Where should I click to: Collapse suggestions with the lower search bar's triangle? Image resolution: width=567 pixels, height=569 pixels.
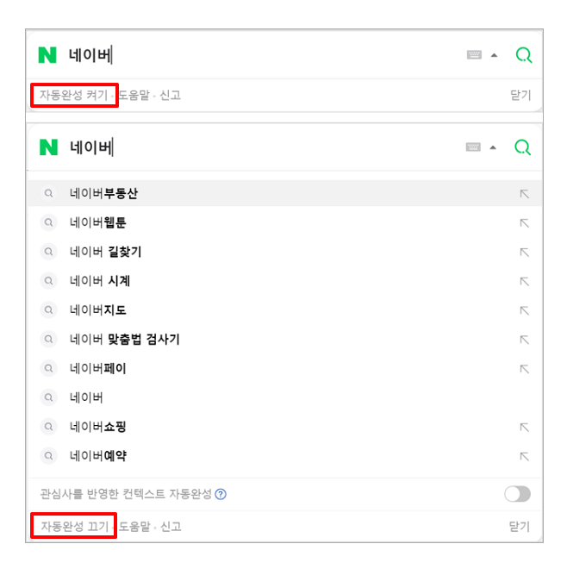(x=493, y=147)
